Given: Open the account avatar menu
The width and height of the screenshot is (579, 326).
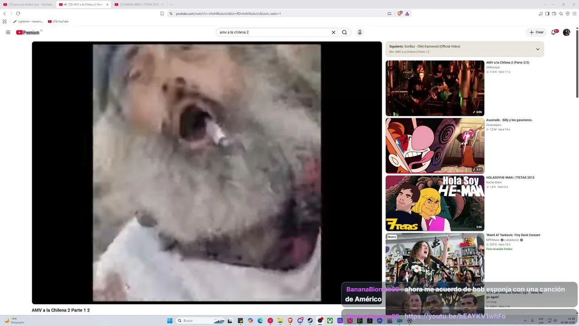Looking at the screenshot, I should [x=566, y=33].
